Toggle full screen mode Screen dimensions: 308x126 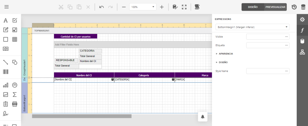point(184,7)
